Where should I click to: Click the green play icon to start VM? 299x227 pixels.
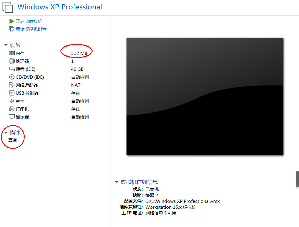point(12,21)
